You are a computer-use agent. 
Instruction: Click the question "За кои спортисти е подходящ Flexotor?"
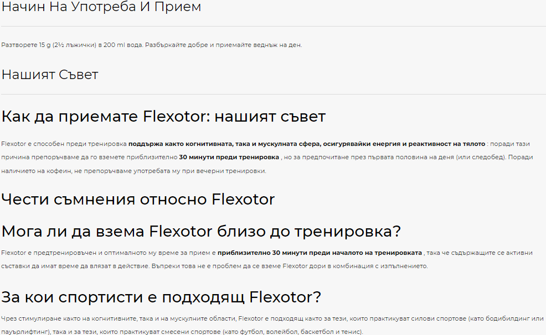[161, 297]
